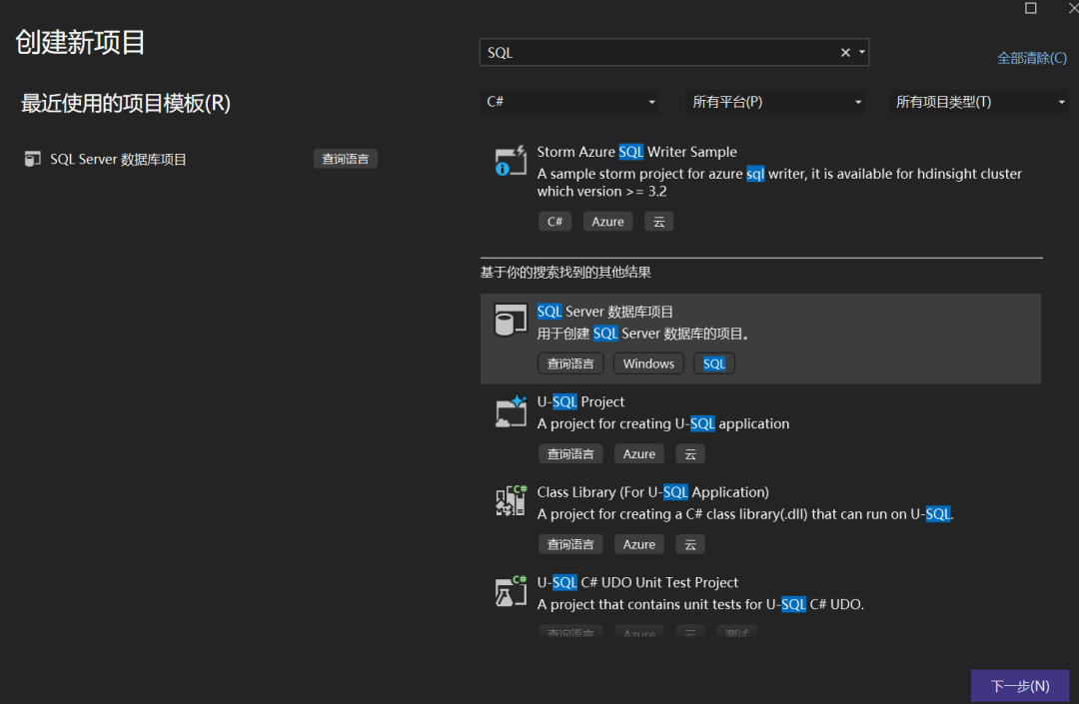The width and height of the screenshot is (1079, 704).
Task: Click the search dropdown arrow icon
Action: coord(860,52)
